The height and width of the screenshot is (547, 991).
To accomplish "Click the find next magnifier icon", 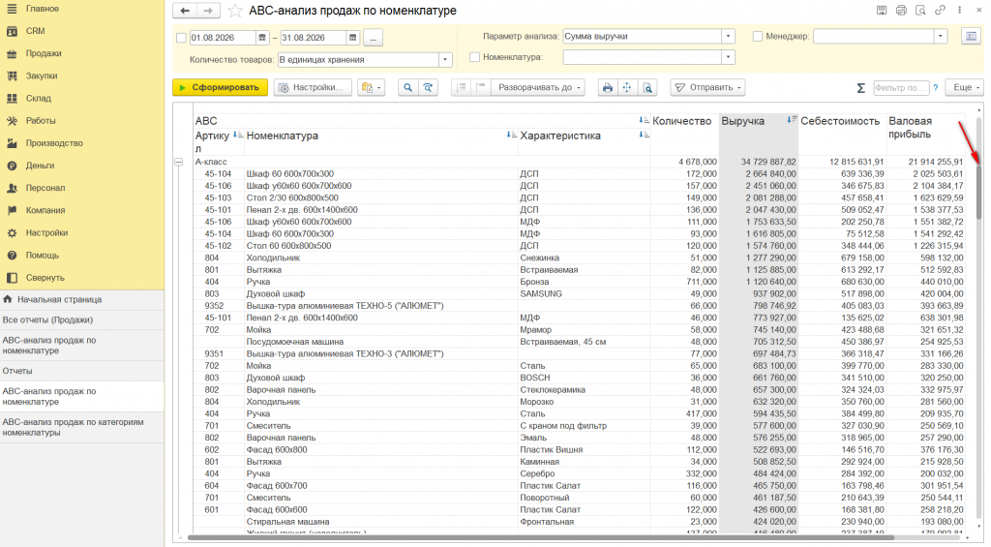I will tap(428, 88).
